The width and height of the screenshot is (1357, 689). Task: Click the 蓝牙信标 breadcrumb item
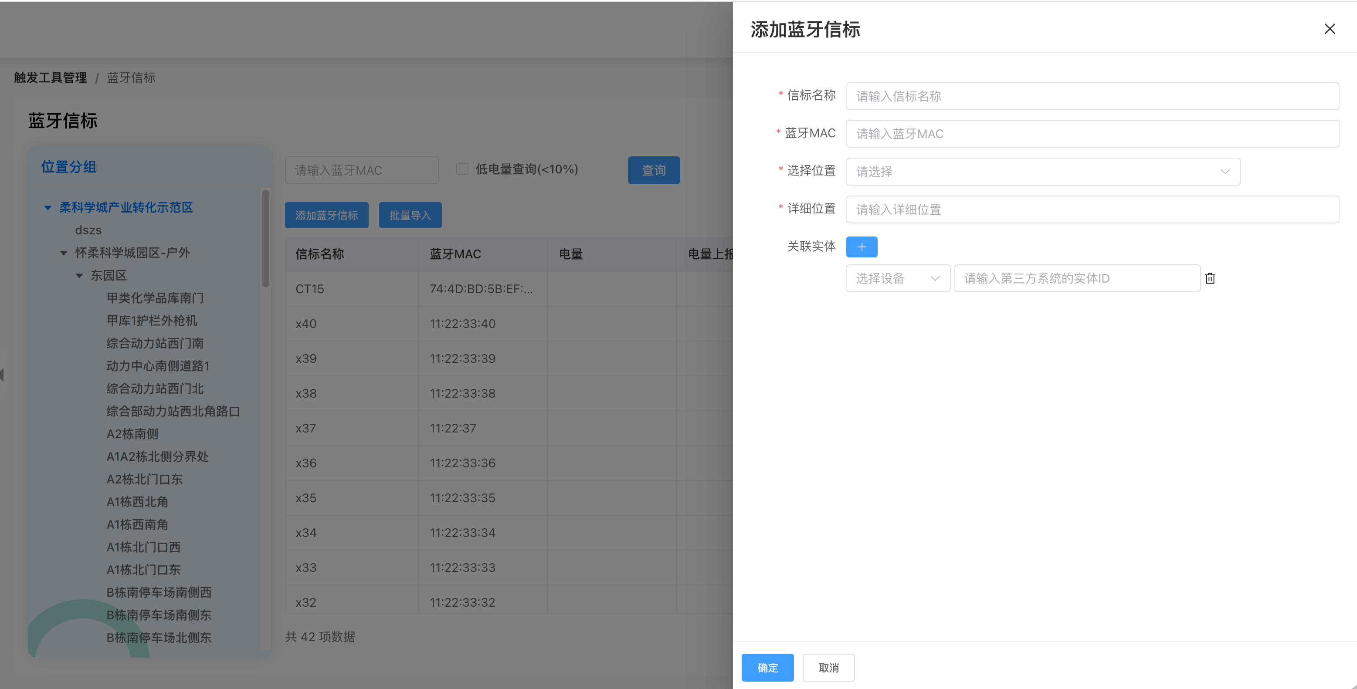pos(131,78)
